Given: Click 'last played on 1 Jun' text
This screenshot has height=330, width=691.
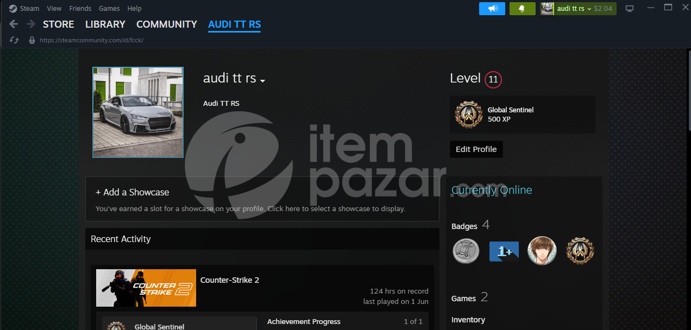Looking at the screenshot, I should [396, 301].
